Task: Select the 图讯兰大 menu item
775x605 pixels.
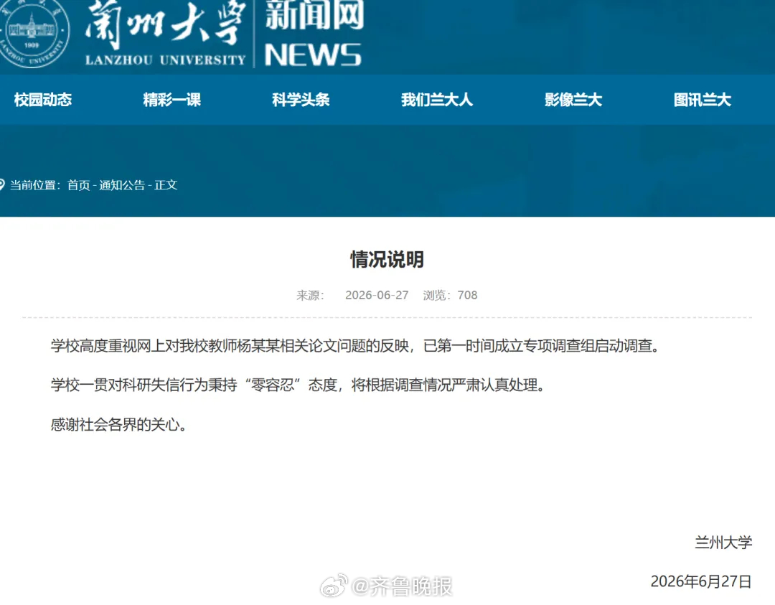Action: (703, 100)
